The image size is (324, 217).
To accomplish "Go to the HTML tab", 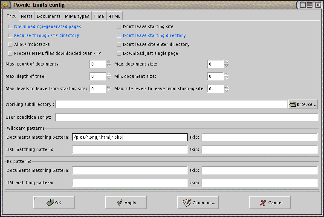I will (x=114, y=16).
